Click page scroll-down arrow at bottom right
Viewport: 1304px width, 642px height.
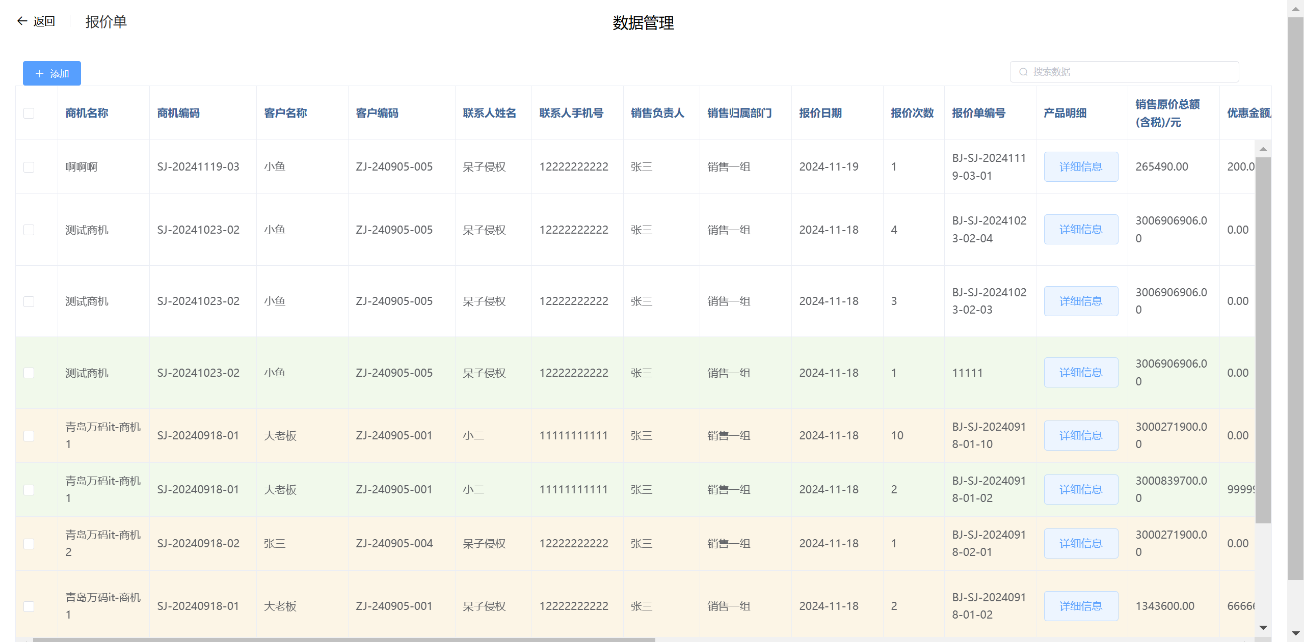tap(1295, 633)
